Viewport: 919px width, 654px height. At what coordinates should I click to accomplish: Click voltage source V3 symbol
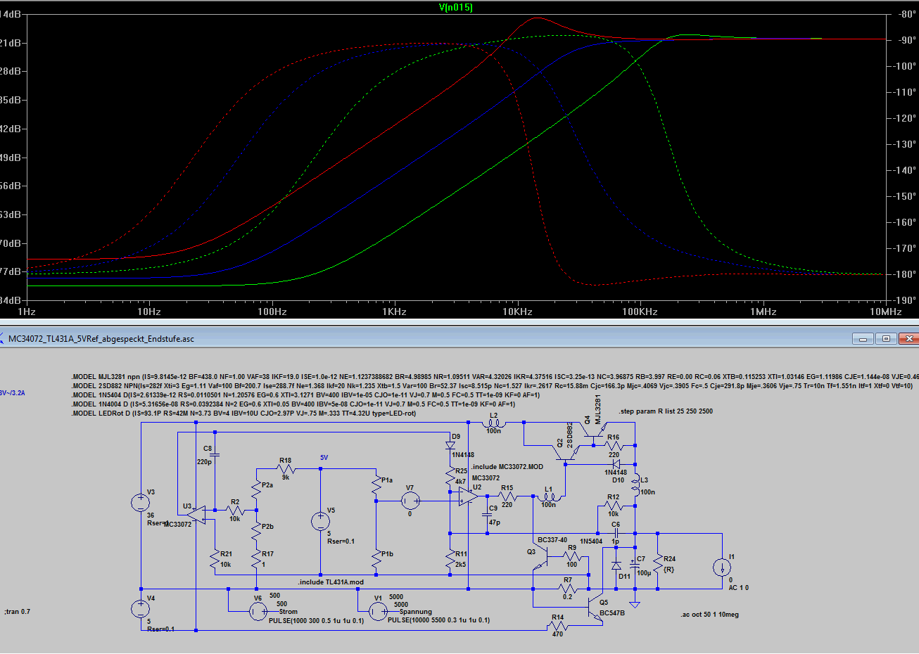tap(141, 503)
